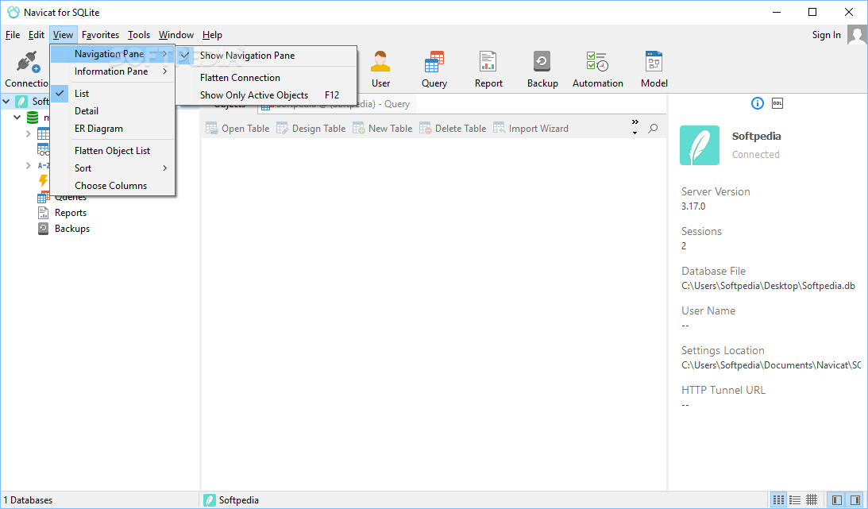Click the Softpedia feather connection icon in tree

[21, 102]
